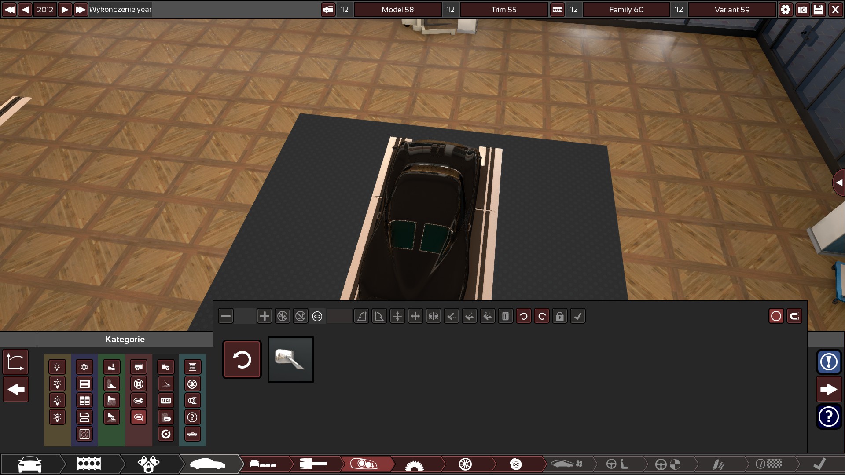Open the list panel category icon
845x475 pixels.
click(x=192, y=367)
